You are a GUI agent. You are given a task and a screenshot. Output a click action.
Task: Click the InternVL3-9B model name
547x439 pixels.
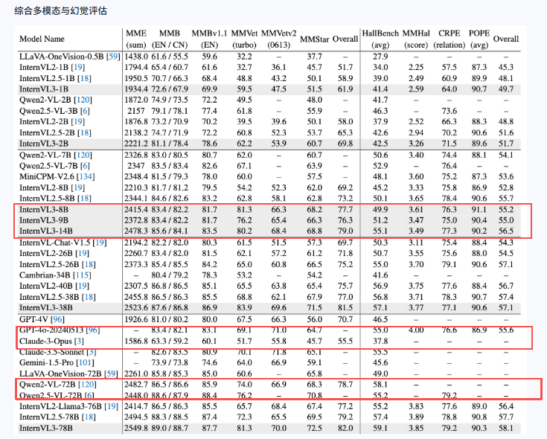coord(44,220)
